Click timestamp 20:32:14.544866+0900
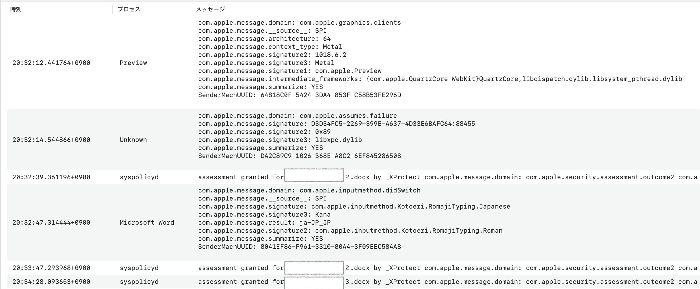 (51, 140)
